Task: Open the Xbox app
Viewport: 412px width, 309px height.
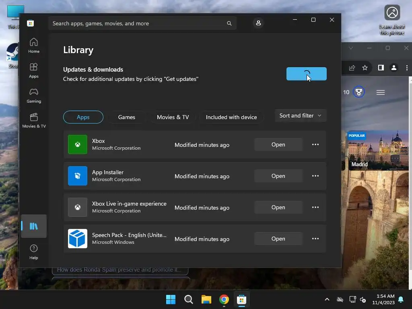Action: click(x=278, y=144)
